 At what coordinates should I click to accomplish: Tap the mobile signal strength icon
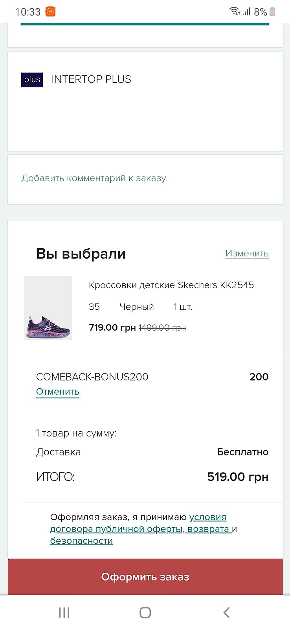246,11
